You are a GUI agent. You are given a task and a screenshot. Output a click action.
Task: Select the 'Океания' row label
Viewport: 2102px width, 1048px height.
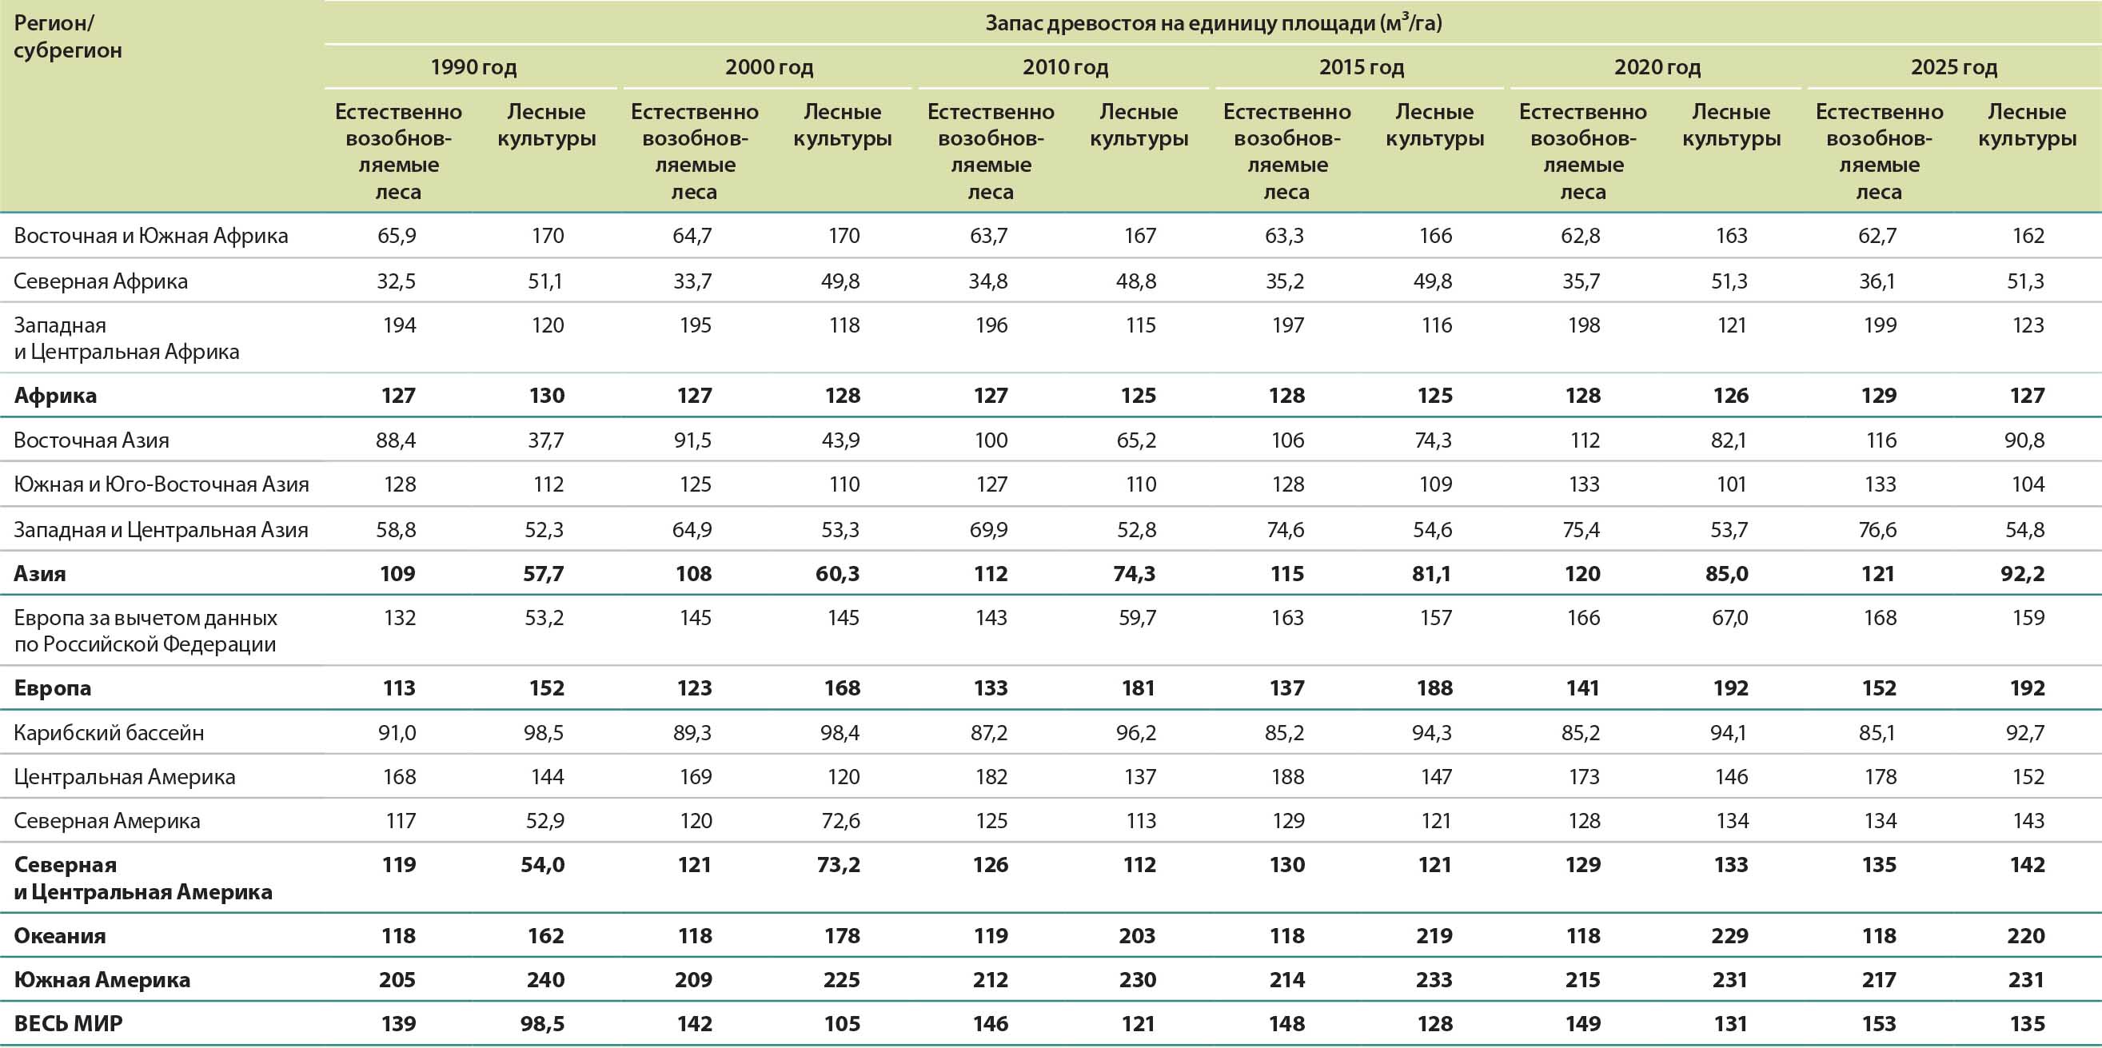click(60, 935)
